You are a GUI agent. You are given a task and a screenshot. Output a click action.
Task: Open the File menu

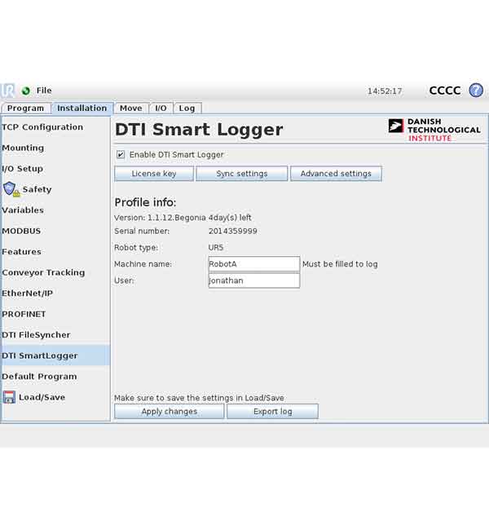tap(44, 91)
